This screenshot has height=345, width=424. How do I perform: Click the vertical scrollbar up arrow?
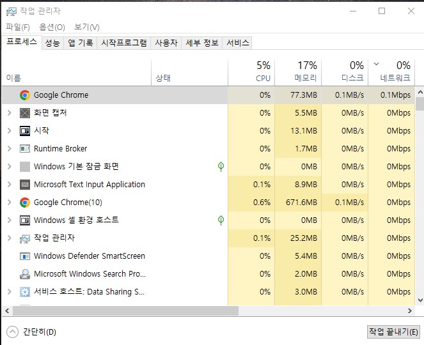click(x=420, y=92)
